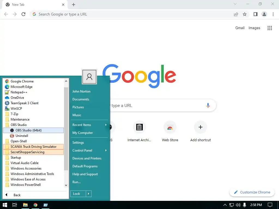279x209 pixels.
Task: Open My Computer
Action: tap(89, 133)
